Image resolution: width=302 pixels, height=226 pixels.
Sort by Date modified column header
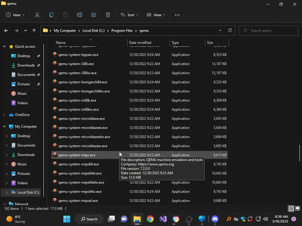click(x=148, y=42)
